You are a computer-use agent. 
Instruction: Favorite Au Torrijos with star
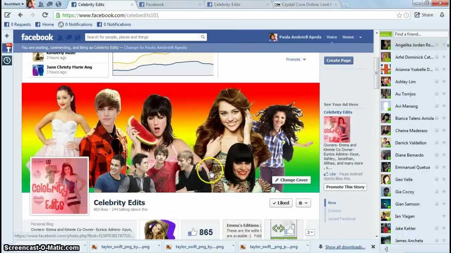coord(444,94)
